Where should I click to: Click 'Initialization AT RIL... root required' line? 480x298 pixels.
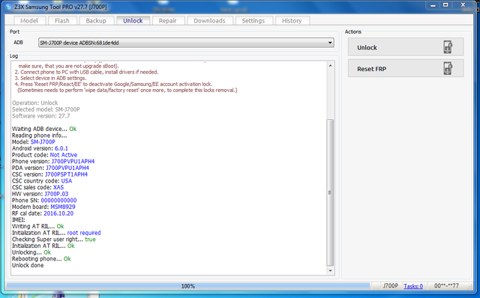(56, 233)
